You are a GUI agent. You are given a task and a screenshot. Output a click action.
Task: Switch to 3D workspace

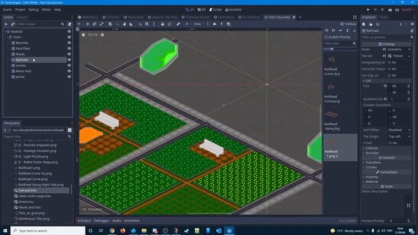point(202,10)
